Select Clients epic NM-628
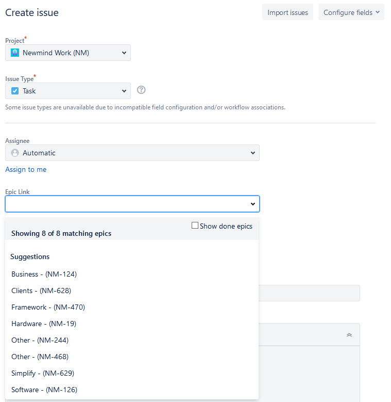 click(41, 291)
